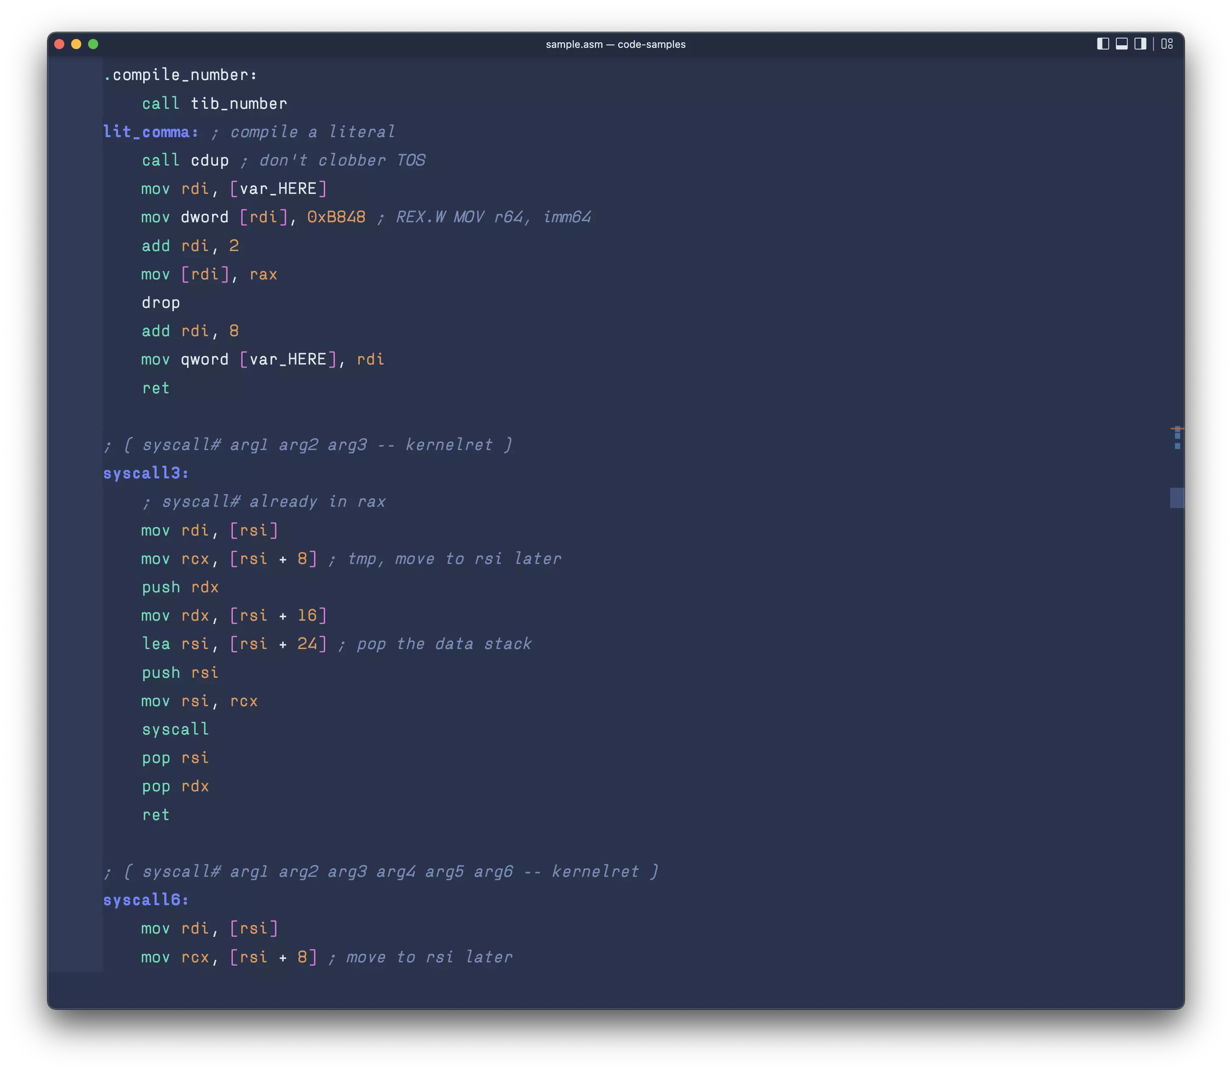
Task: Click comment REX.W MOV r64, imm64
Action: pos(484,217)
